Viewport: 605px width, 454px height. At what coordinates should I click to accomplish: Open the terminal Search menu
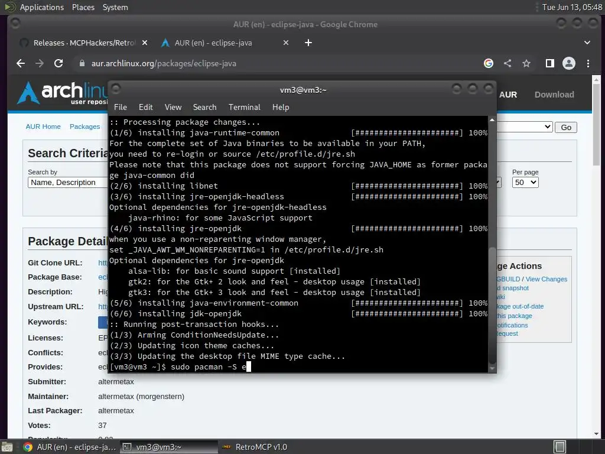coord(204,108)
